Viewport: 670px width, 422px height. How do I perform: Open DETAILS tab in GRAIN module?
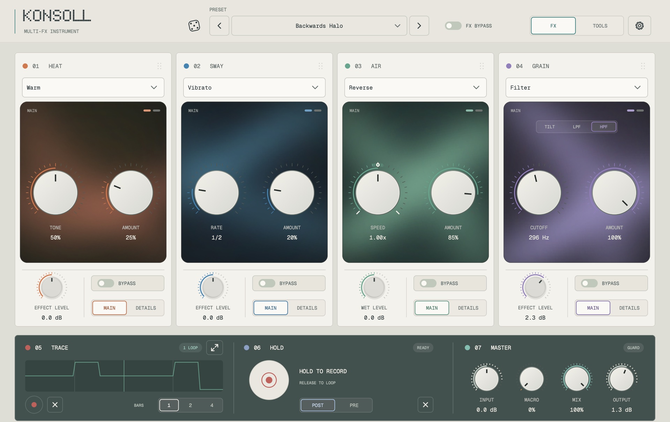629,308
